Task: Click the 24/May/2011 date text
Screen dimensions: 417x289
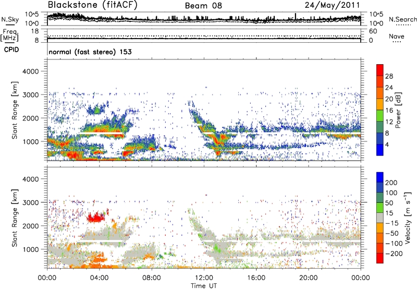Action: [x=332, y=5]
